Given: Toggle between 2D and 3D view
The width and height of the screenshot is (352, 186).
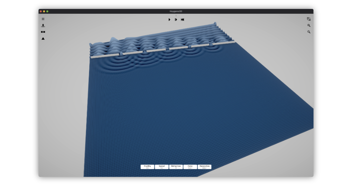Looking at the screenshot, I should (309, 19).
